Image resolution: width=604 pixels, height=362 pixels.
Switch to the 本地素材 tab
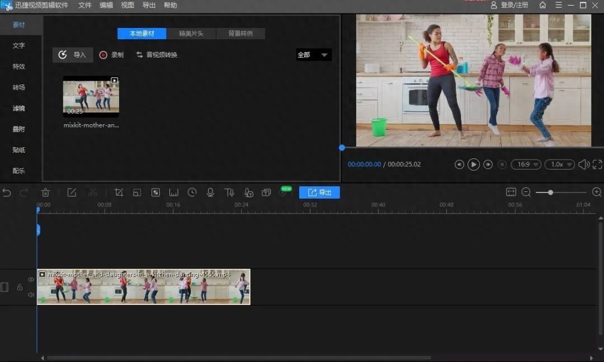tap(141, 34)
